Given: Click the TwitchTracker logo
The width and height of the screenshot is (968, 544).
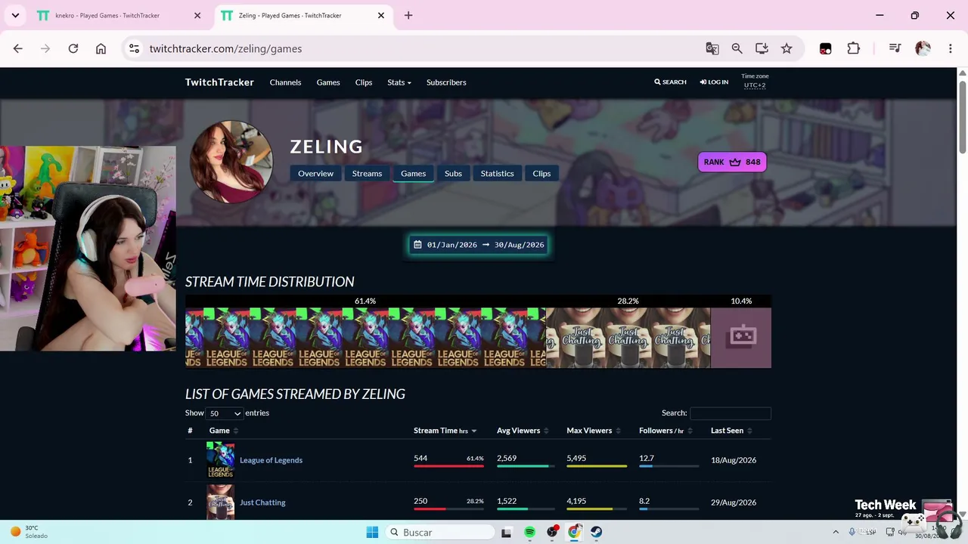Looking at the screenshot, I should pos(219,82).
